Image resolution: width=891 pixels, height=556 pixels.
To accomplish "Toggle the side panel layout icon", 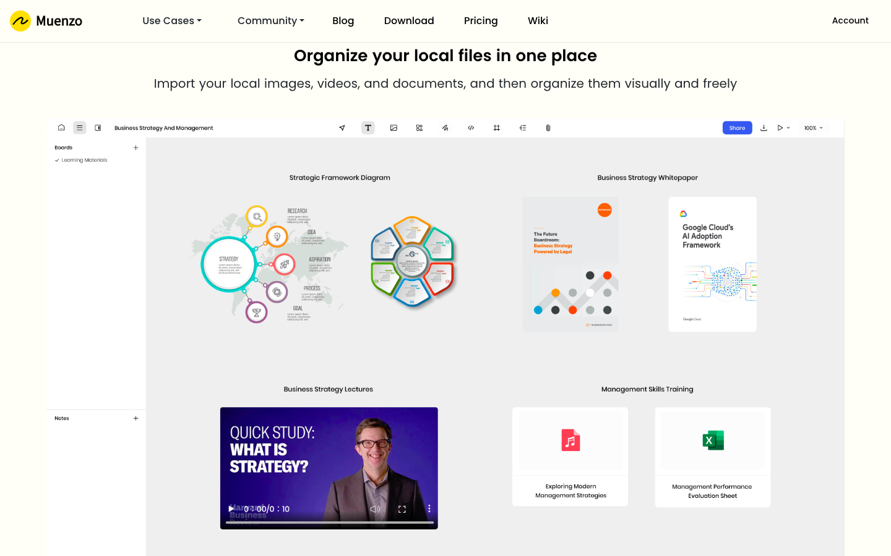I will (x=98, y=128).
